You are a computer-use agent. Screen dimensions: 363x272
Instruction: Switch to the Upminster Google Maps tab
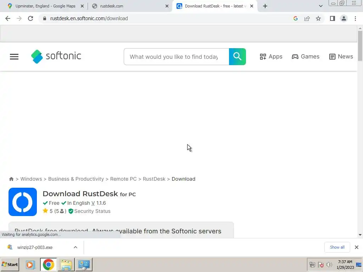(x=45, y=6)
